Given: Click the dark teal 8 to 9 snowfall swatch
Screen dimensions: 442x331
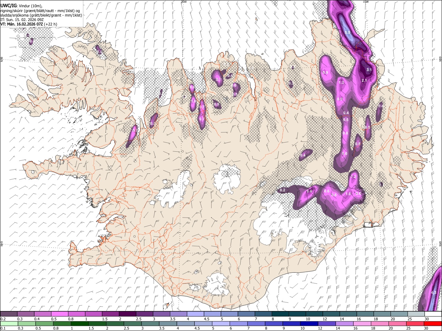Looking at the screenshot, I should 280,314.
